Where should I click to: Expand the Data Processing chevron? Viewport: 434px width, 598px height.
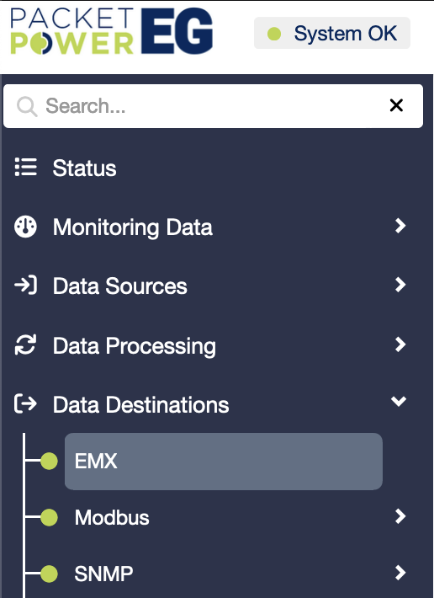[x=400, y=344]
